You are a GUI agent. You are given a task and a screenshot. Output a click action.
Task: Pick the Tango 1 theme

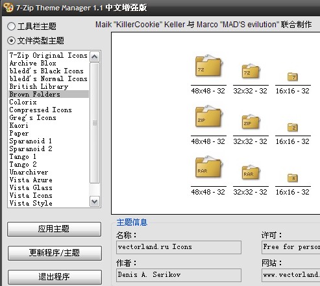click(x=49, y=156)
